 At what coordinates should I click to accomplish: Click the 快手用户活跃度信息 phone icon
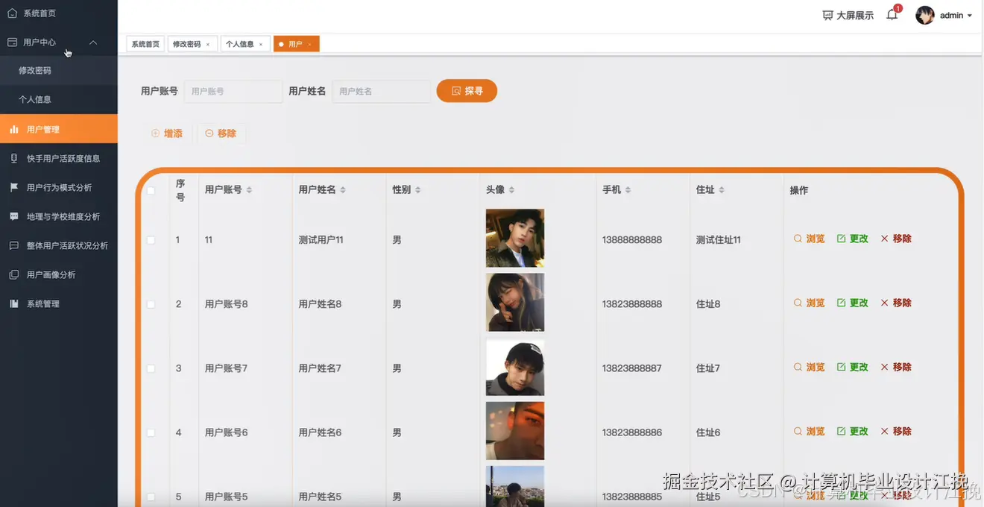(x=13, y=158)
